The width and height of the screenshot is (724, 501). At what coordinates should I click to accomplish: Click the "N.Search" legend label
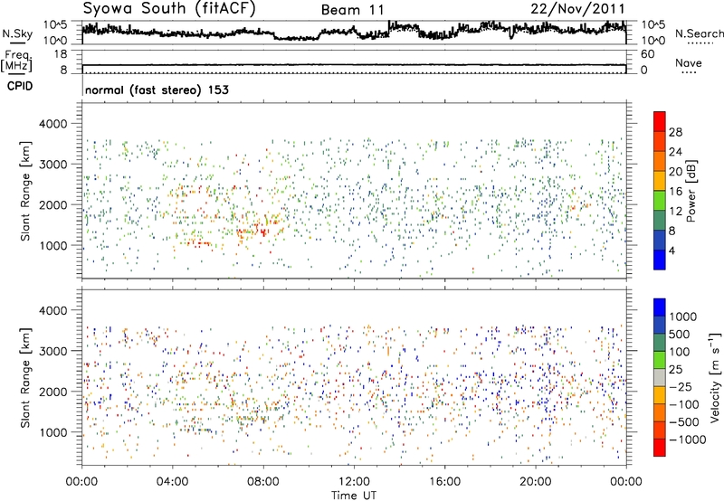[699, 33]
